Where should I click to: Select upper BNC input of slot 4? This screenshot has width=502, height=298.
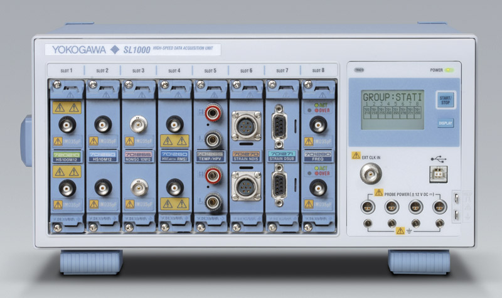[175, 124]
